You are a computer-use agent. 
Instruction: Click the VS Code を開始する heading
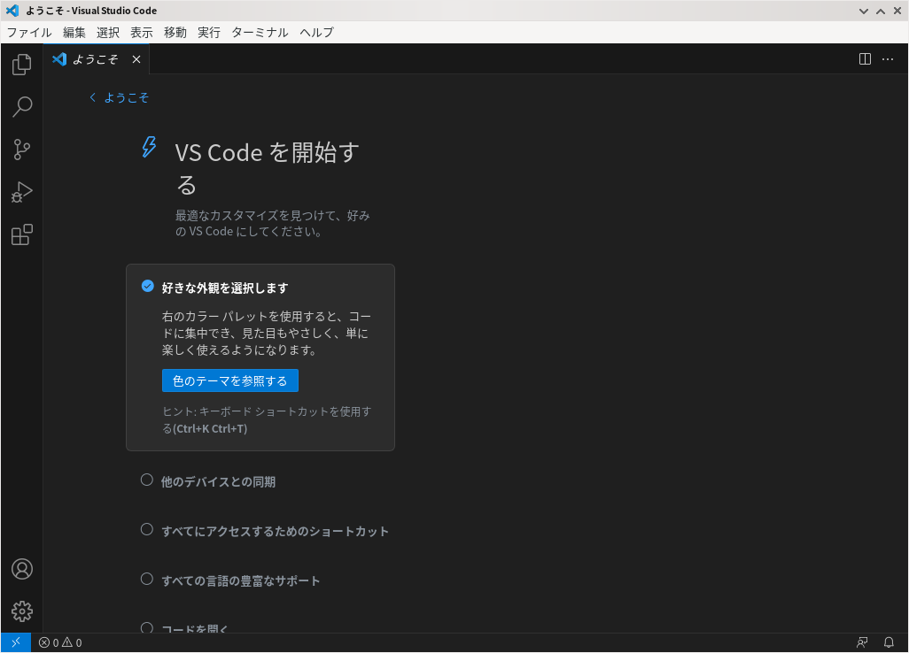268,168
